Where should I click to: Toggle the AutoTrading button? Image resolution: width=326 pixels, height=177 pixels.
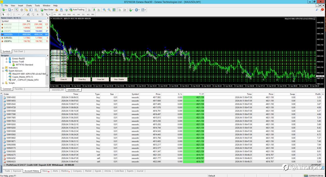pos(77,10)
